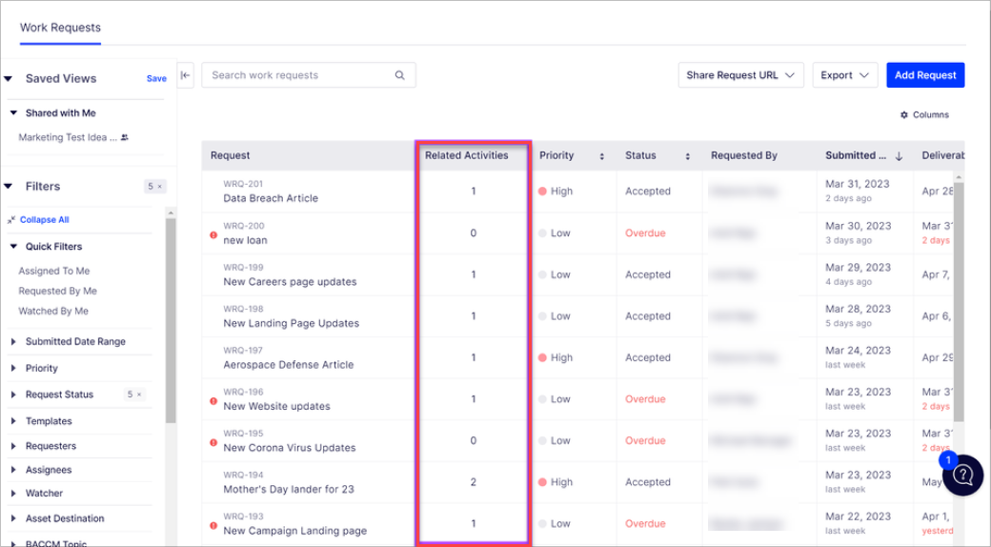Open the Columns settings gear

coord(904,115)
